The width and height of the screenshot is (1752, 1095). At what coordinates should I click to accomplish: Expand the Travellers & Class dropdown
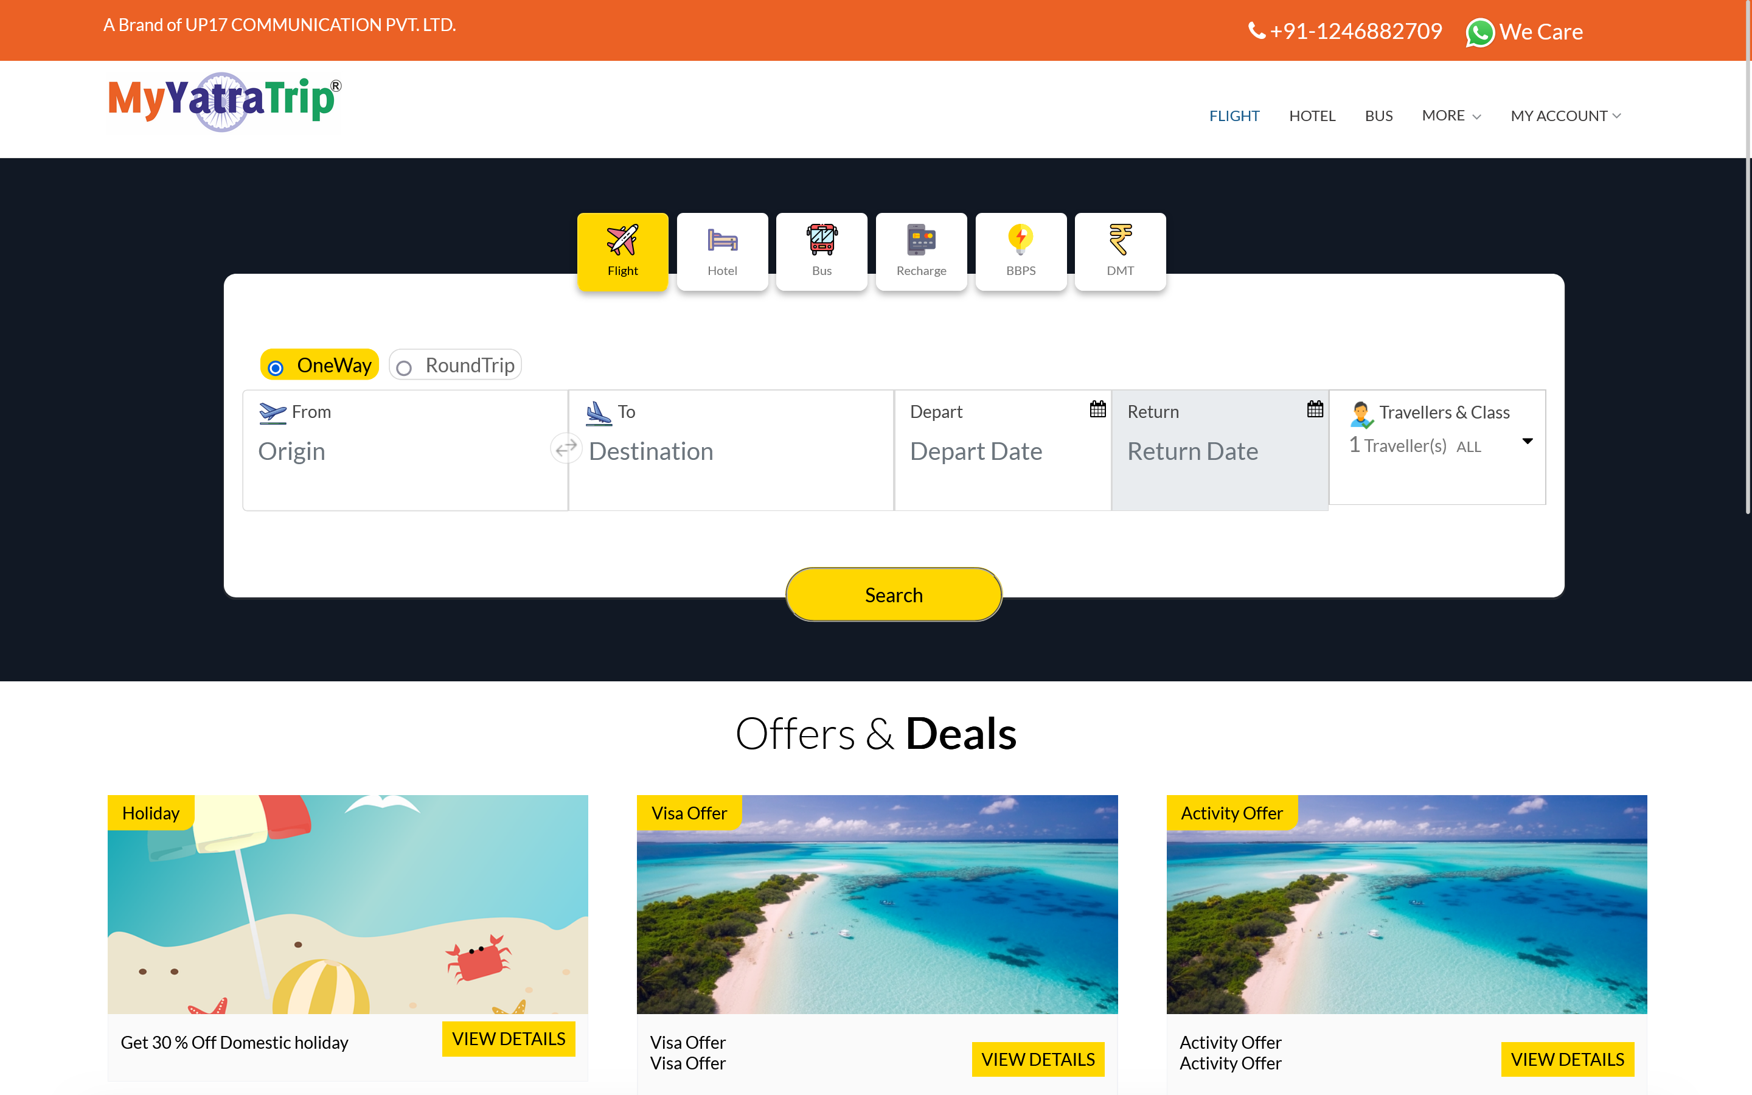[x=1437, y=447]
